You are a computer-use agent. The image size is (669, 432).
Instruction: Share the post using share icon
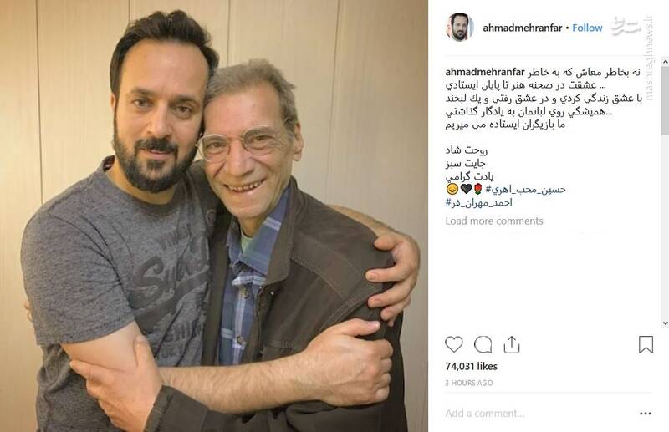pos(511,344)
